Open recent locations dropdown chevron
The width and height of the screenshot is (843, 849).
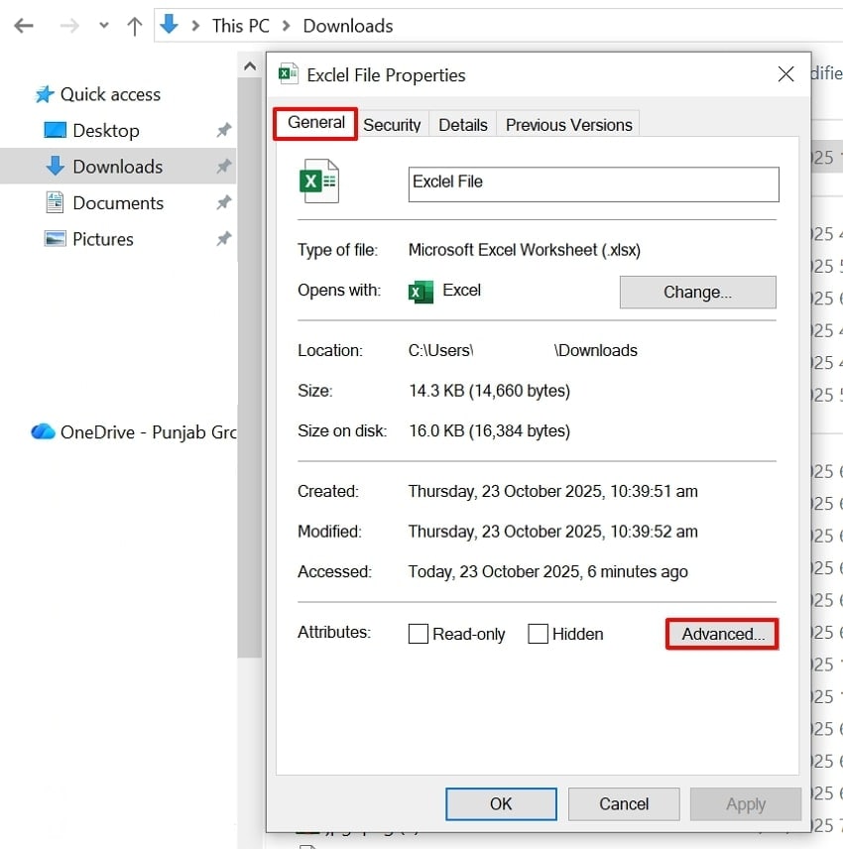(x=104, y=26)
